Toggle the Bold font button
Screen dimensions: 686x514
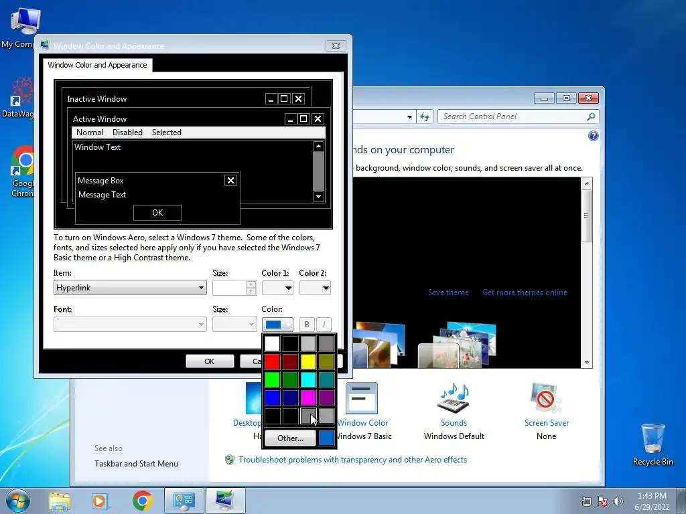[307, 325]
